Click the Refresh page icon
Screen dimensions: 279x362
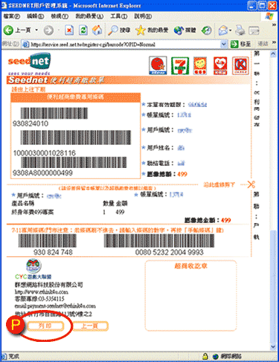tap(83, 30)
